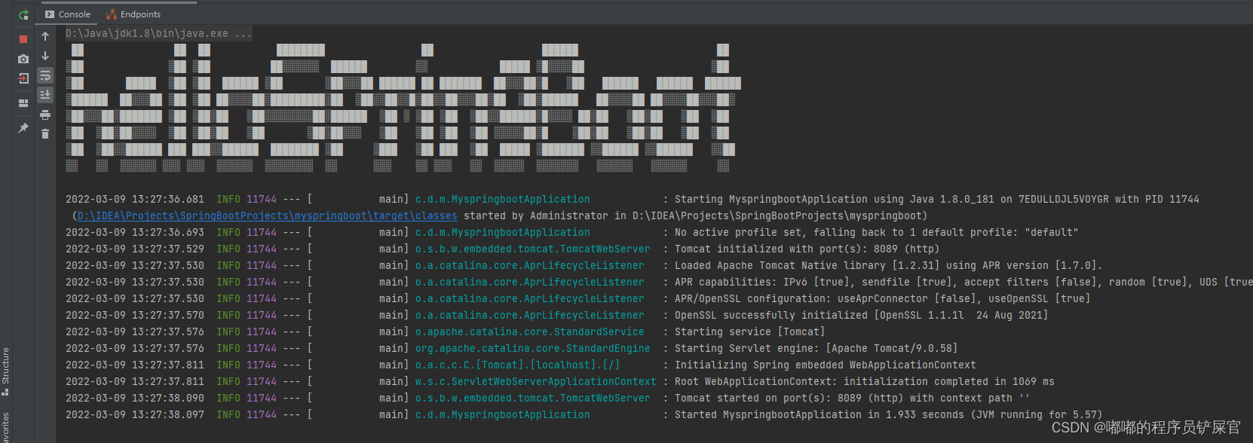The image size is (1253, 443).
Task: Click timestamp 13:27:38.097
Action: 167,414
